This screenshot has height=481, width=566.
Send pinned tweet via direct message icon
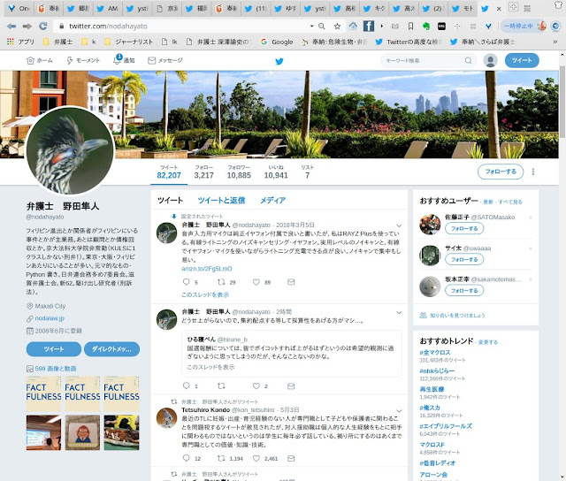(x=291, y=282)
